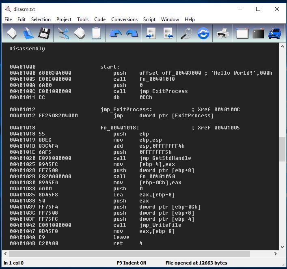Click the Print printer icon
Screen dimensions: 287x269
(222, 34)
